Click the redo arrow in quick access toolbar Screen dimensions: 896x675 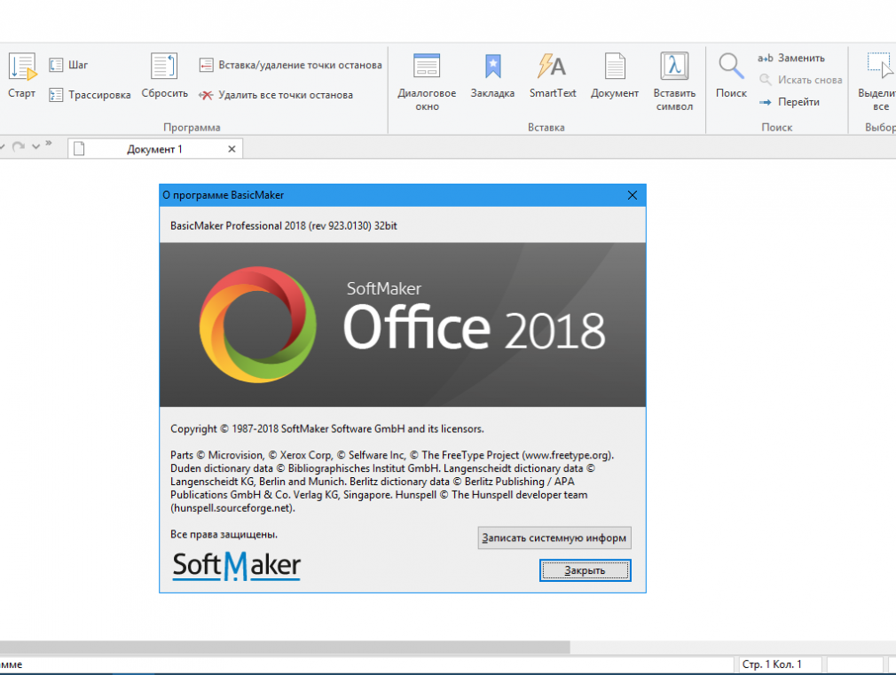point(19,146)
